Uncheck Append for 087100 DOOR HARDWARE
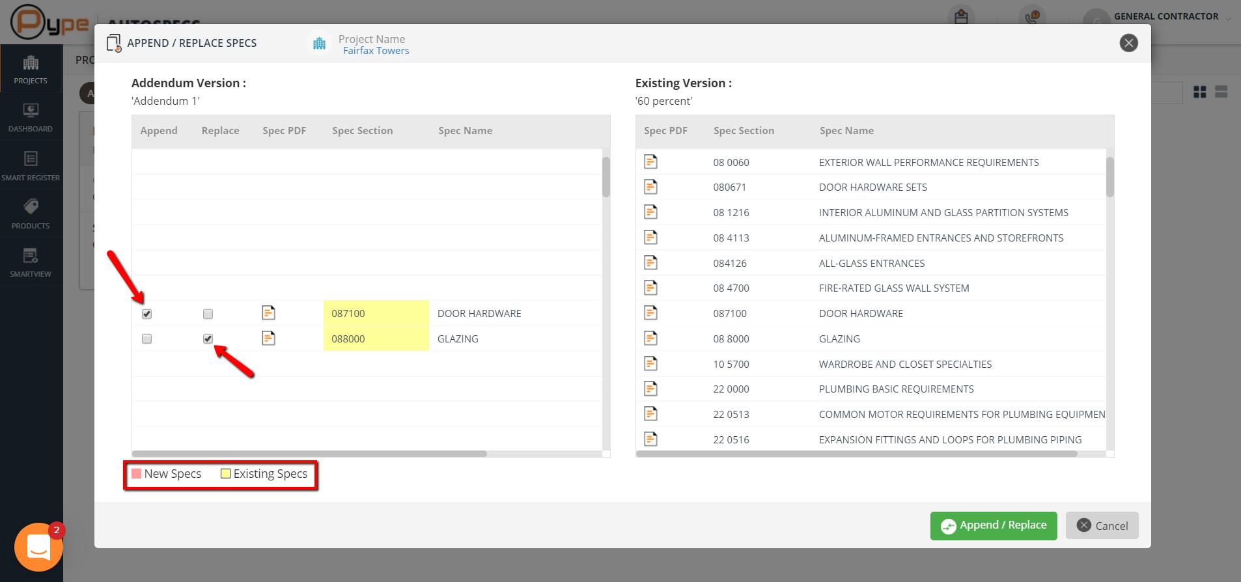 pyautogui.click(x=147, y=314)
